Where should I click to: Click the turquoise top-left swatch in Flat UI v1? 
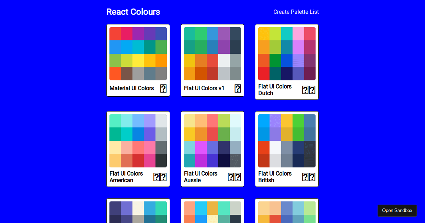[189, 34]
